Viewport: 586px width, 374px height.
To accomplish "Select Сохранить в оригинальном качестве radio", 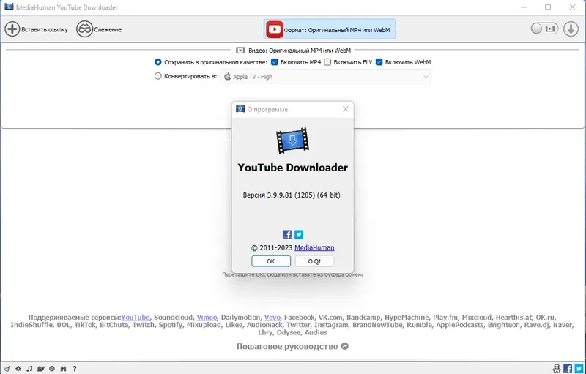I will 157,62.
